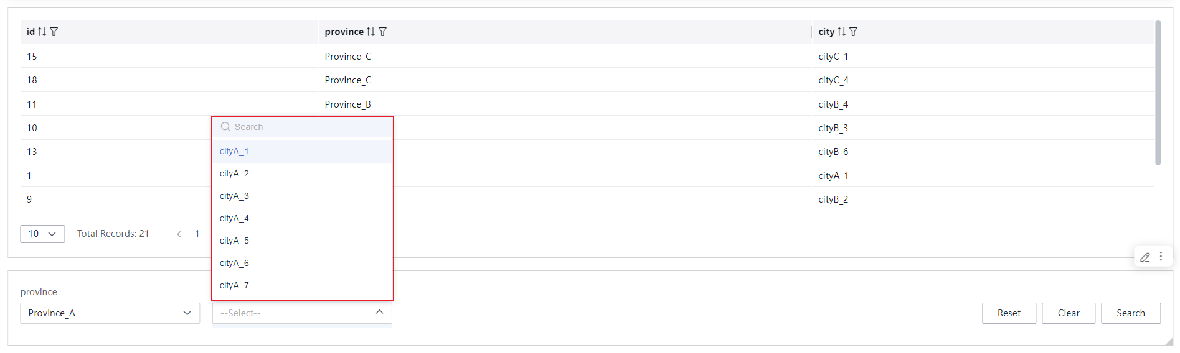
Task: Click the Reset button
Action: coord(1009,313)
